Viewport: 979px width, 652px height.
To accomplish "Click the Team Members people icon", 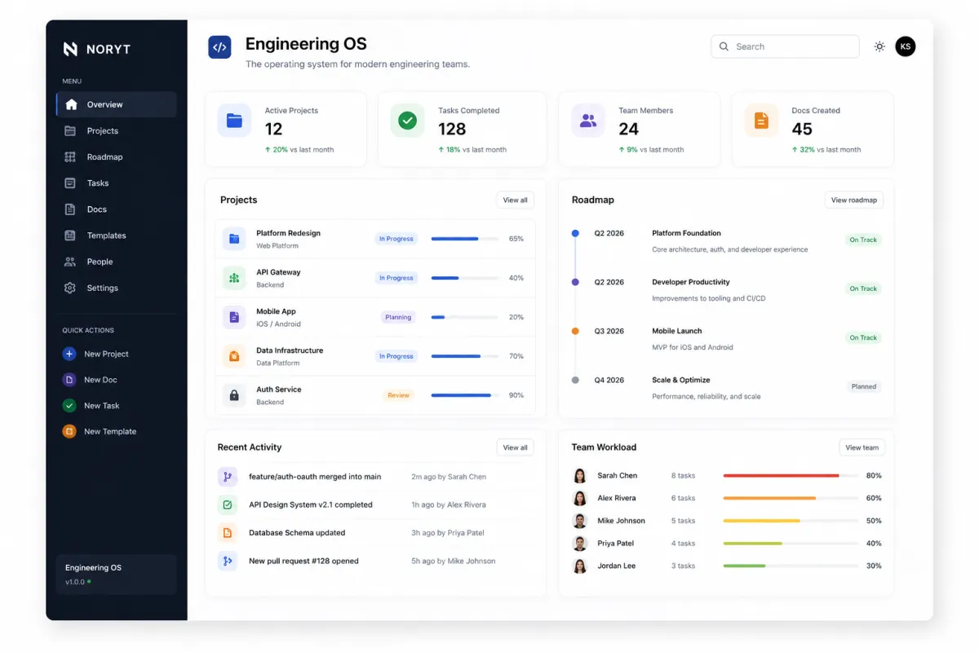I will tap(587, 121).
